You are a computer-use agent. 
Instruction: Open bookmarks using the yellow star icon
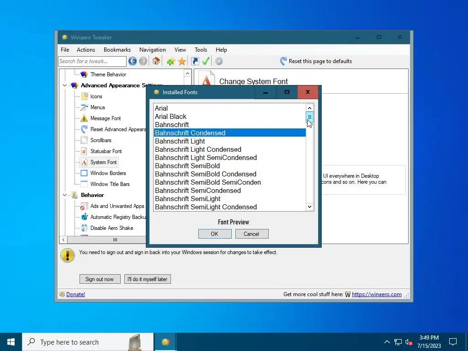click(x=182, y=62)
